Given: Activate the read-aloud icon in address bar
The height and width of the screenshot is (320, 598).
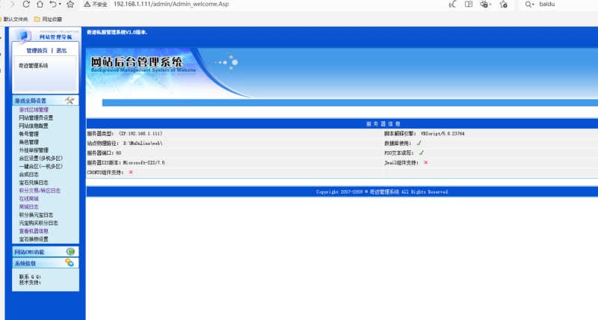Looking at the screenshot, I should coord(452,4).
